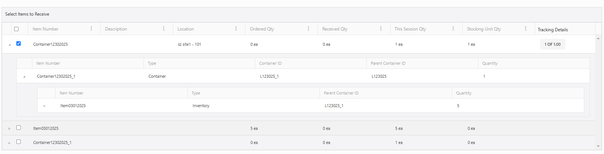Select the checkbox for bottom Container12302025_1 row
604x154 pixels.
click(x=19, y=142)
